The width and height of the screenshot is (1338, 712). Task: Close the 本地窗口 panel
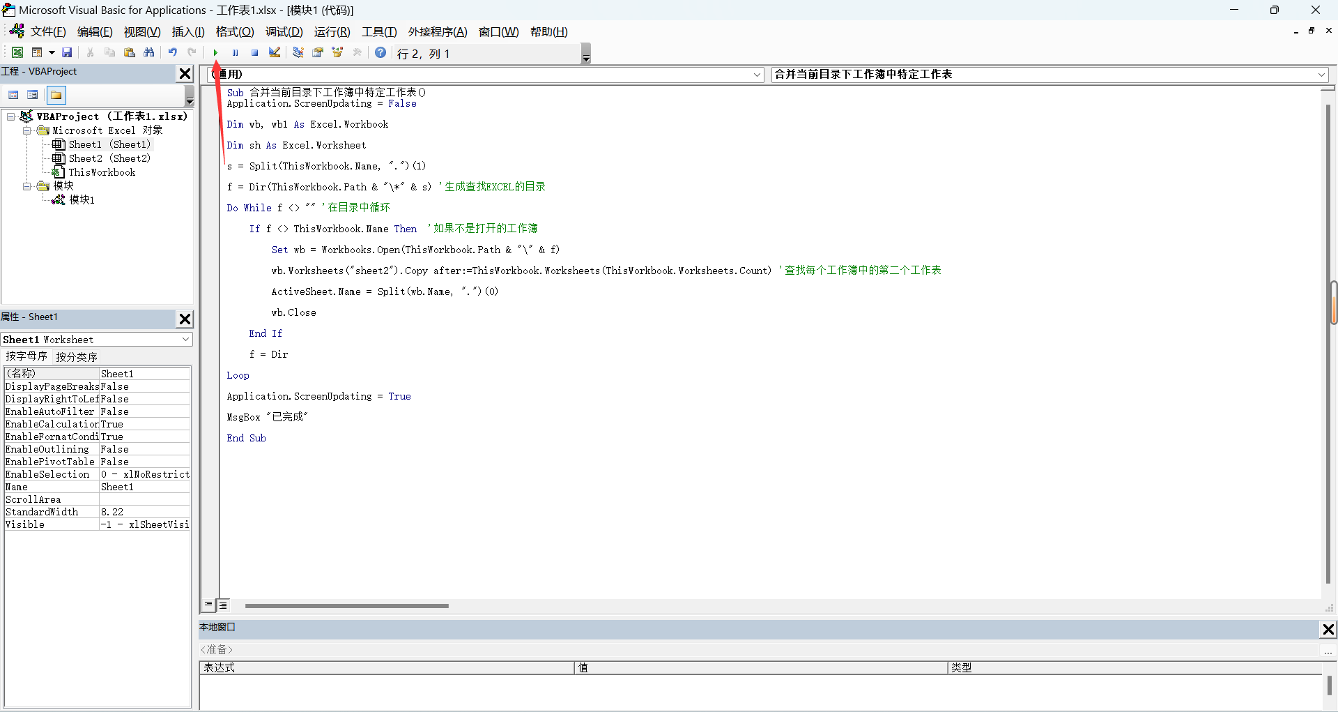click(1328, 629)
